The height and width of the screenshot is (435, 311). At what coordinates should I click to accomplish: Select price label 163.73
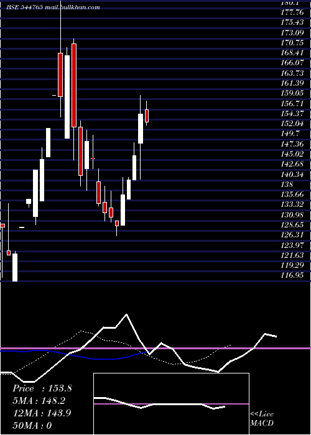point(292,73)
